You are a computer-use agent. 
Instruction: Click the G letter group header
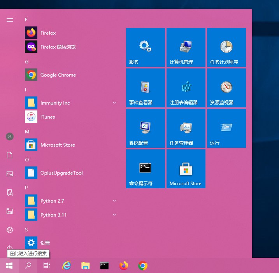coord(27,62)
